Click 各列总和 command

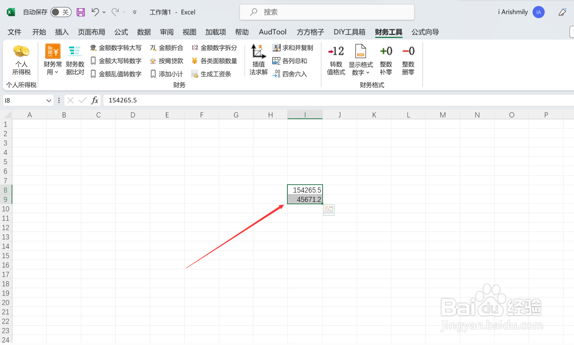[290, 61]
